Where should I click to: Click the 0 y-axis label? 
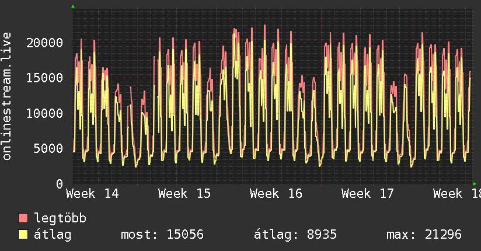60,184
